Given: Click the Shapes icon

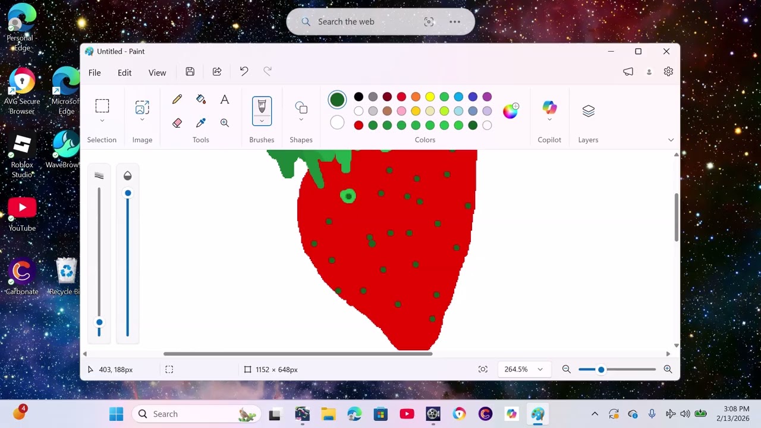Looking at the screenshot, I should coord(301,108).
